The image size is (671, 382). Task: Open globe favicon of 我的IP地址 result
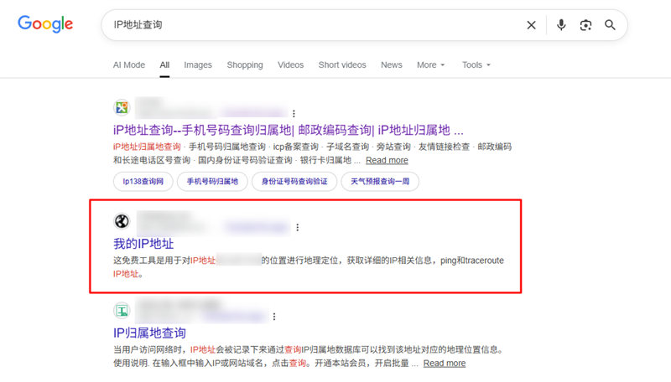click(x=122, y=221)
